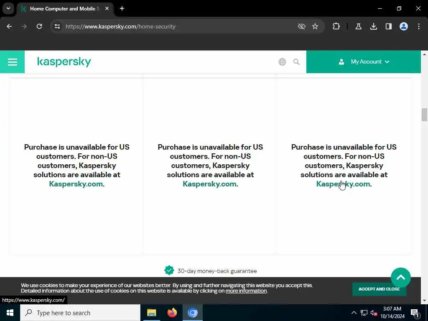The image size is (428, 321).
Task: Open Firefox from the taskbar
Action: click(x=172, y=313)
